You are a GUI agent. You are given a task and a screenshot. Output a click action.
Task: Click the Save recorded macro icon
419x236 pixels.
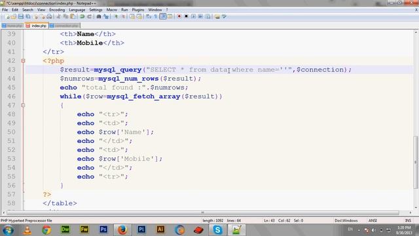(x=208, y=16)
